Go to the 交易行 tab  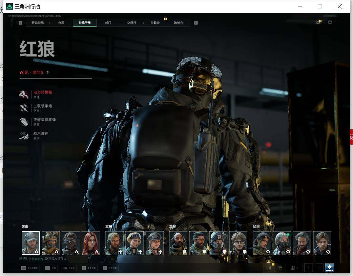click(131, 23)
